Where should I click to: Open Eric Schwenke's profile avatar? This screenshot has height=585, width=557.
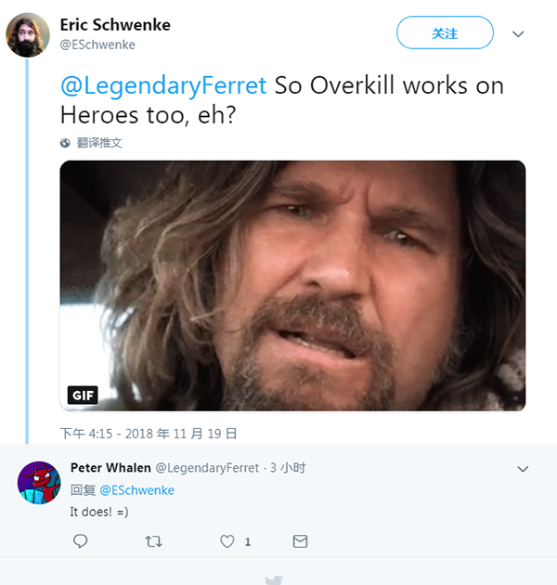28,34
